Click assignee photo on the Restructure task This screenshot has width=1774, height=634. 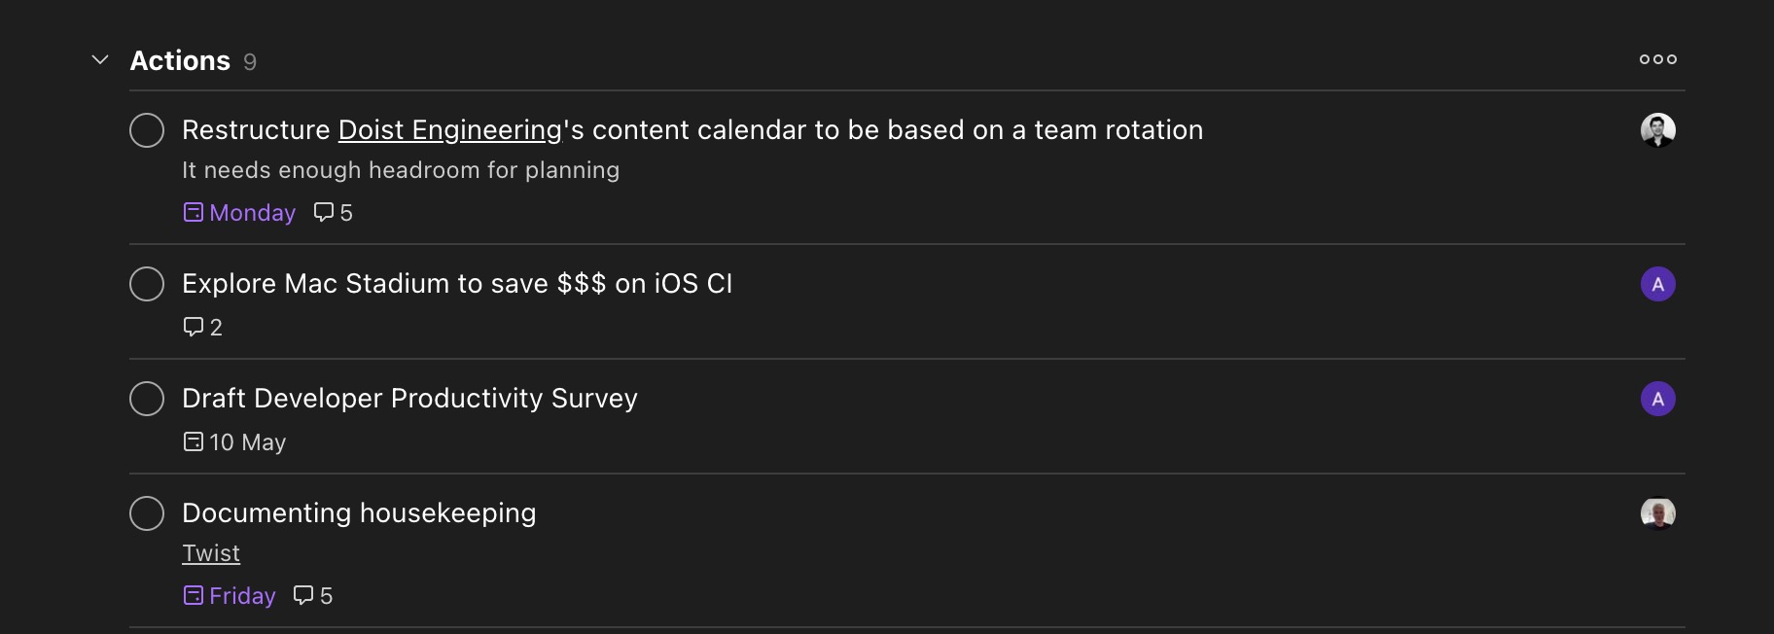[1657, 130]
